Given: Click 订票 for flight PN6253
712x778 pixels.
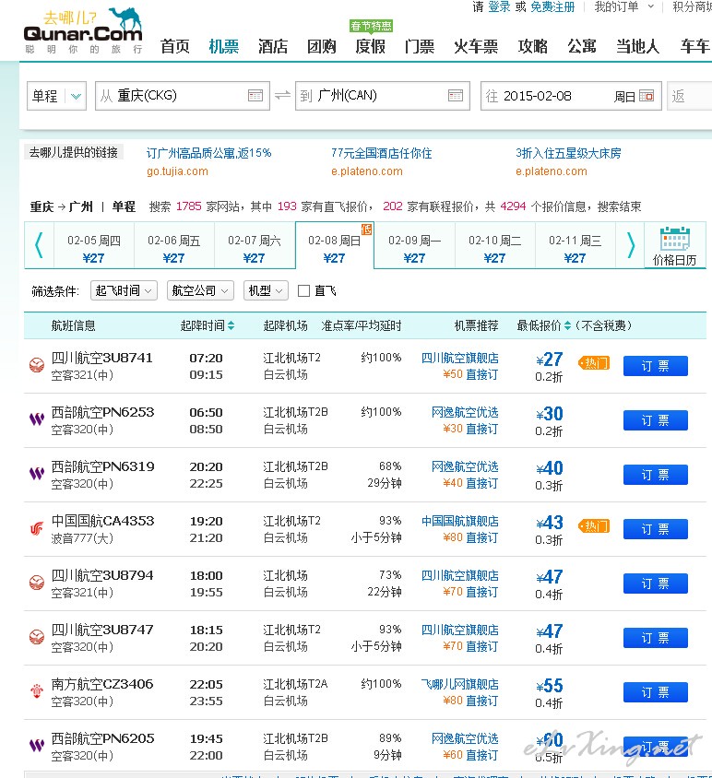Looking at the screenshot, I should (x=656, y=420).
